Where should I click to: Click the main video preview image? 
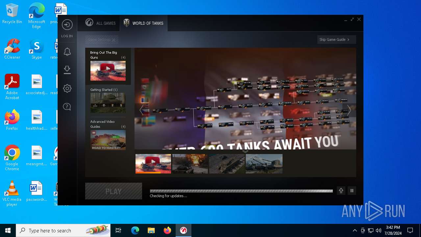[x=245, y=99]
